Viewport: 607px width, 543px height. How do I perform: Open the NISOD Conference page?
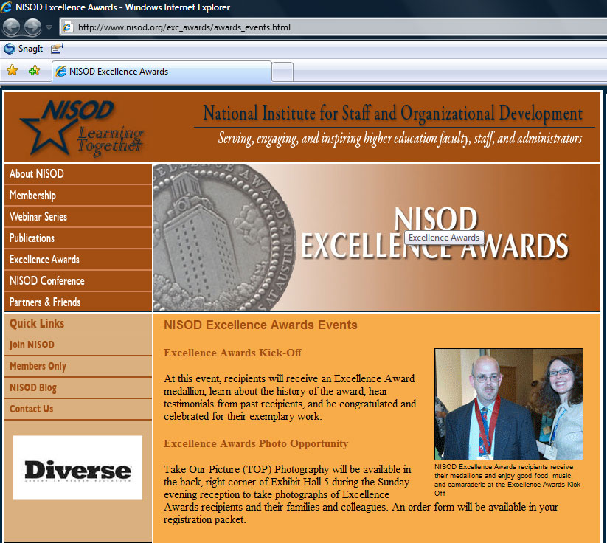pos(78,280)
